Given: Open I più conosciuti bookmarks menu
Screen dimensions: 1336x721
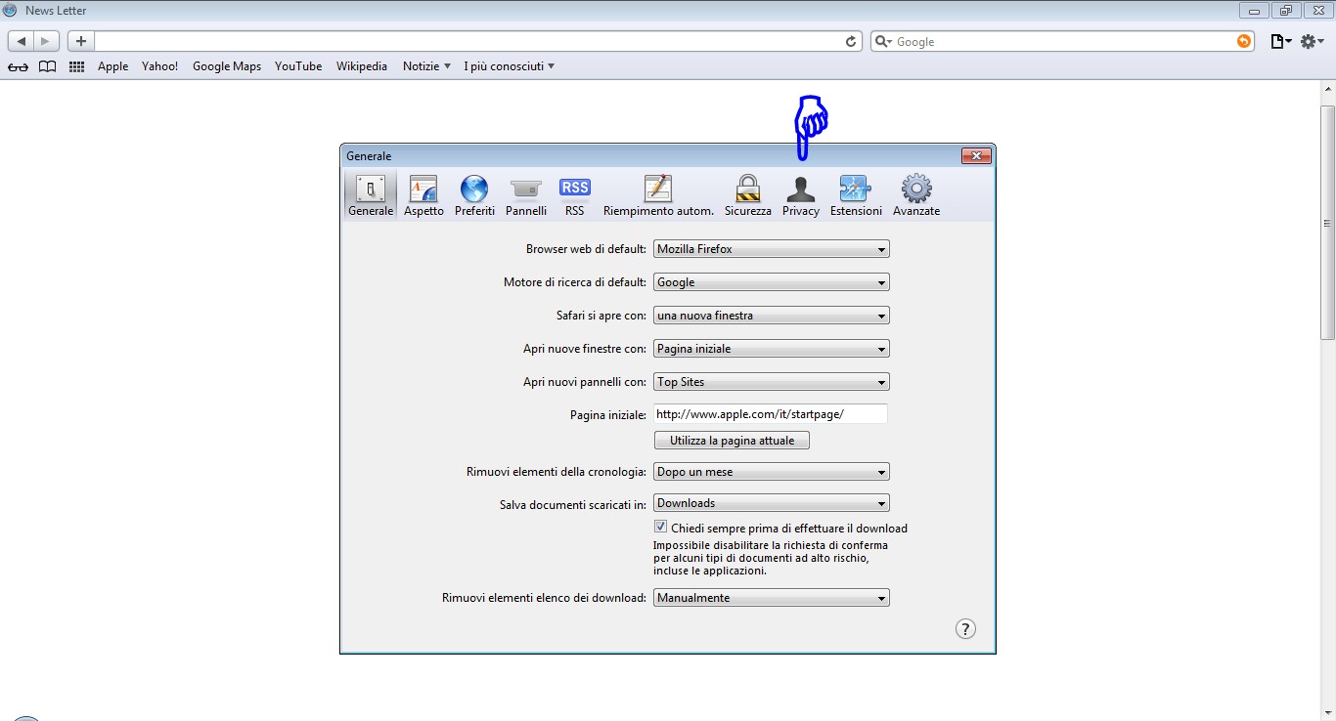Looking at the screenshot, I should click(x=509, y=66).
